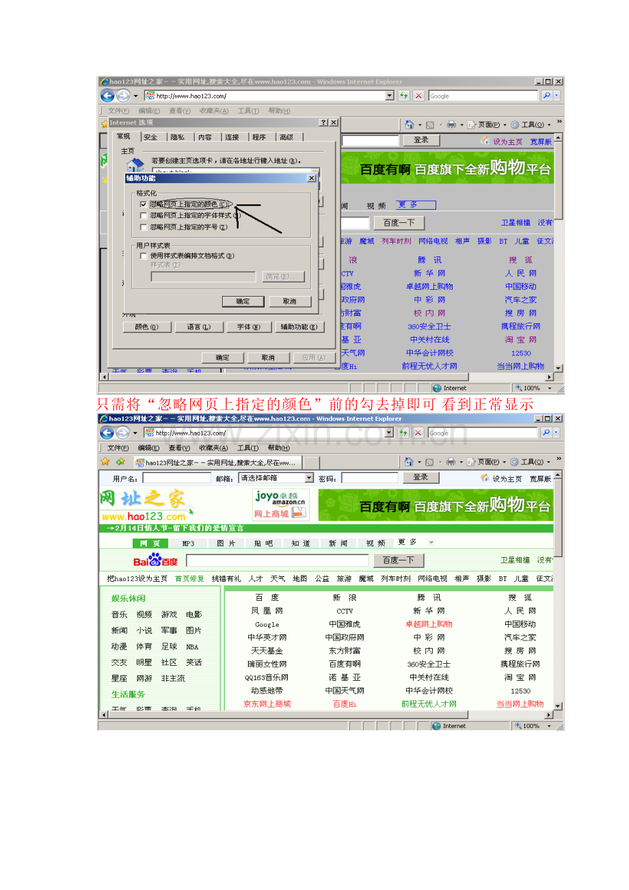Click Add to Favorites icon in lower browser

click(x=121, y=461)
